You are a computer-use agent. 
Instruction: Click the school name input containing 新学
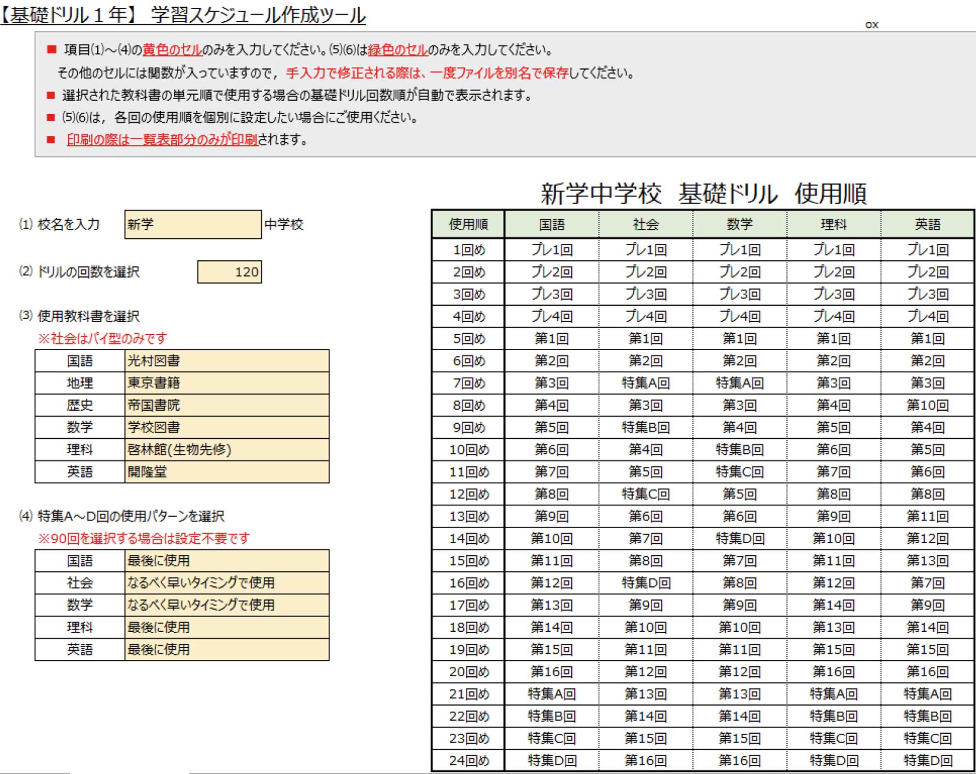(x=193, y=224)
